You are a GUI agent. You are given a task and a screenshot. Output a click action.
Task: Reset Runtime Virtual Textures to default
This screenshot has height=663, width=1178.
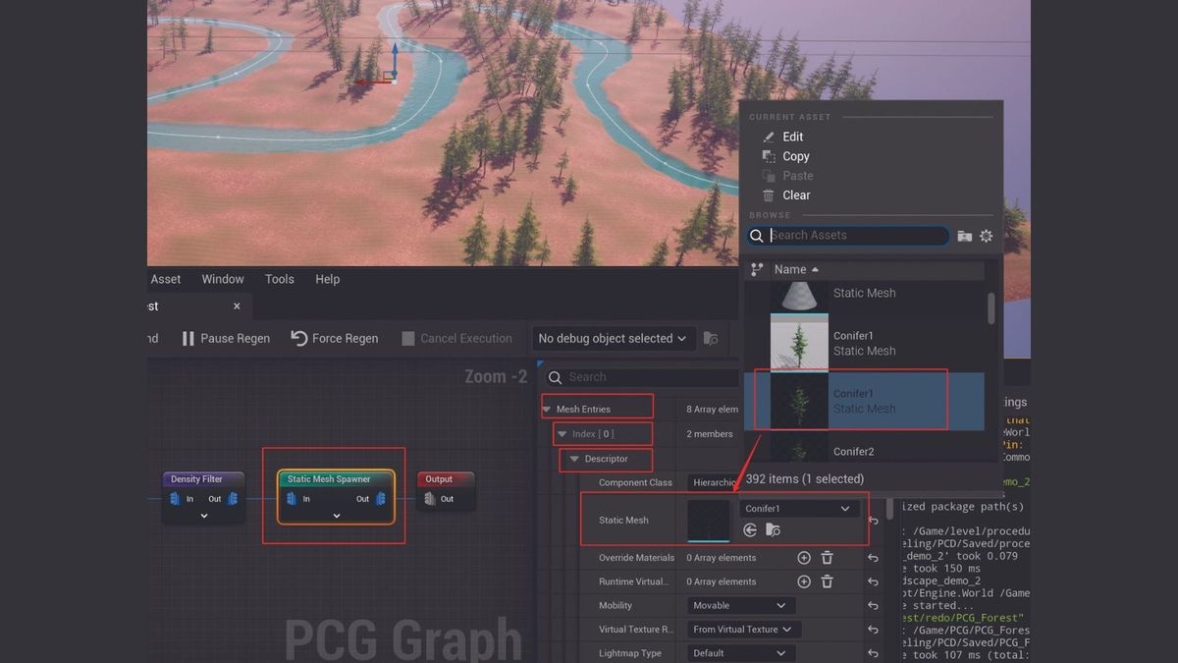pyautogui.click(x=873, y=581)
